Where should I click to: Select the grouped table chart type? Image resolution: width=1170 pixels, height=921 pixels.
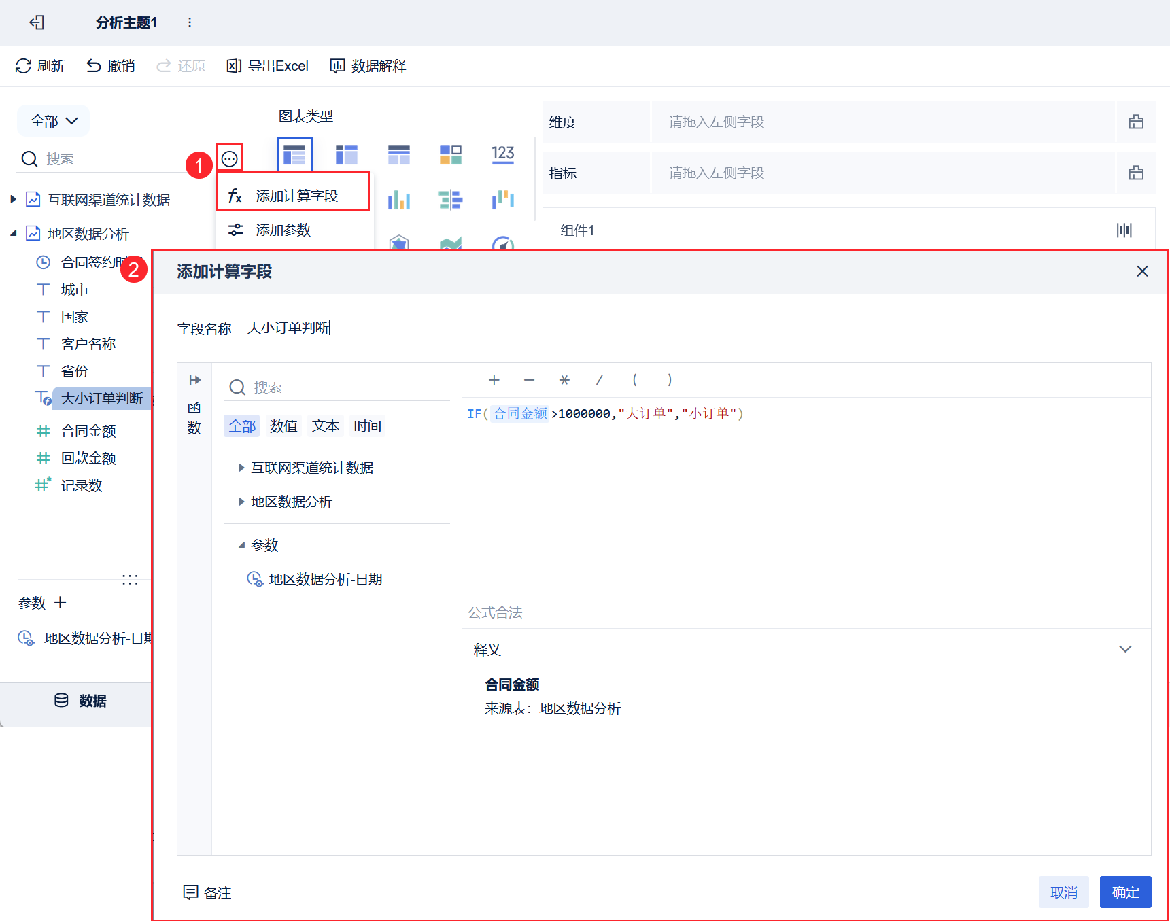(294, 154)
